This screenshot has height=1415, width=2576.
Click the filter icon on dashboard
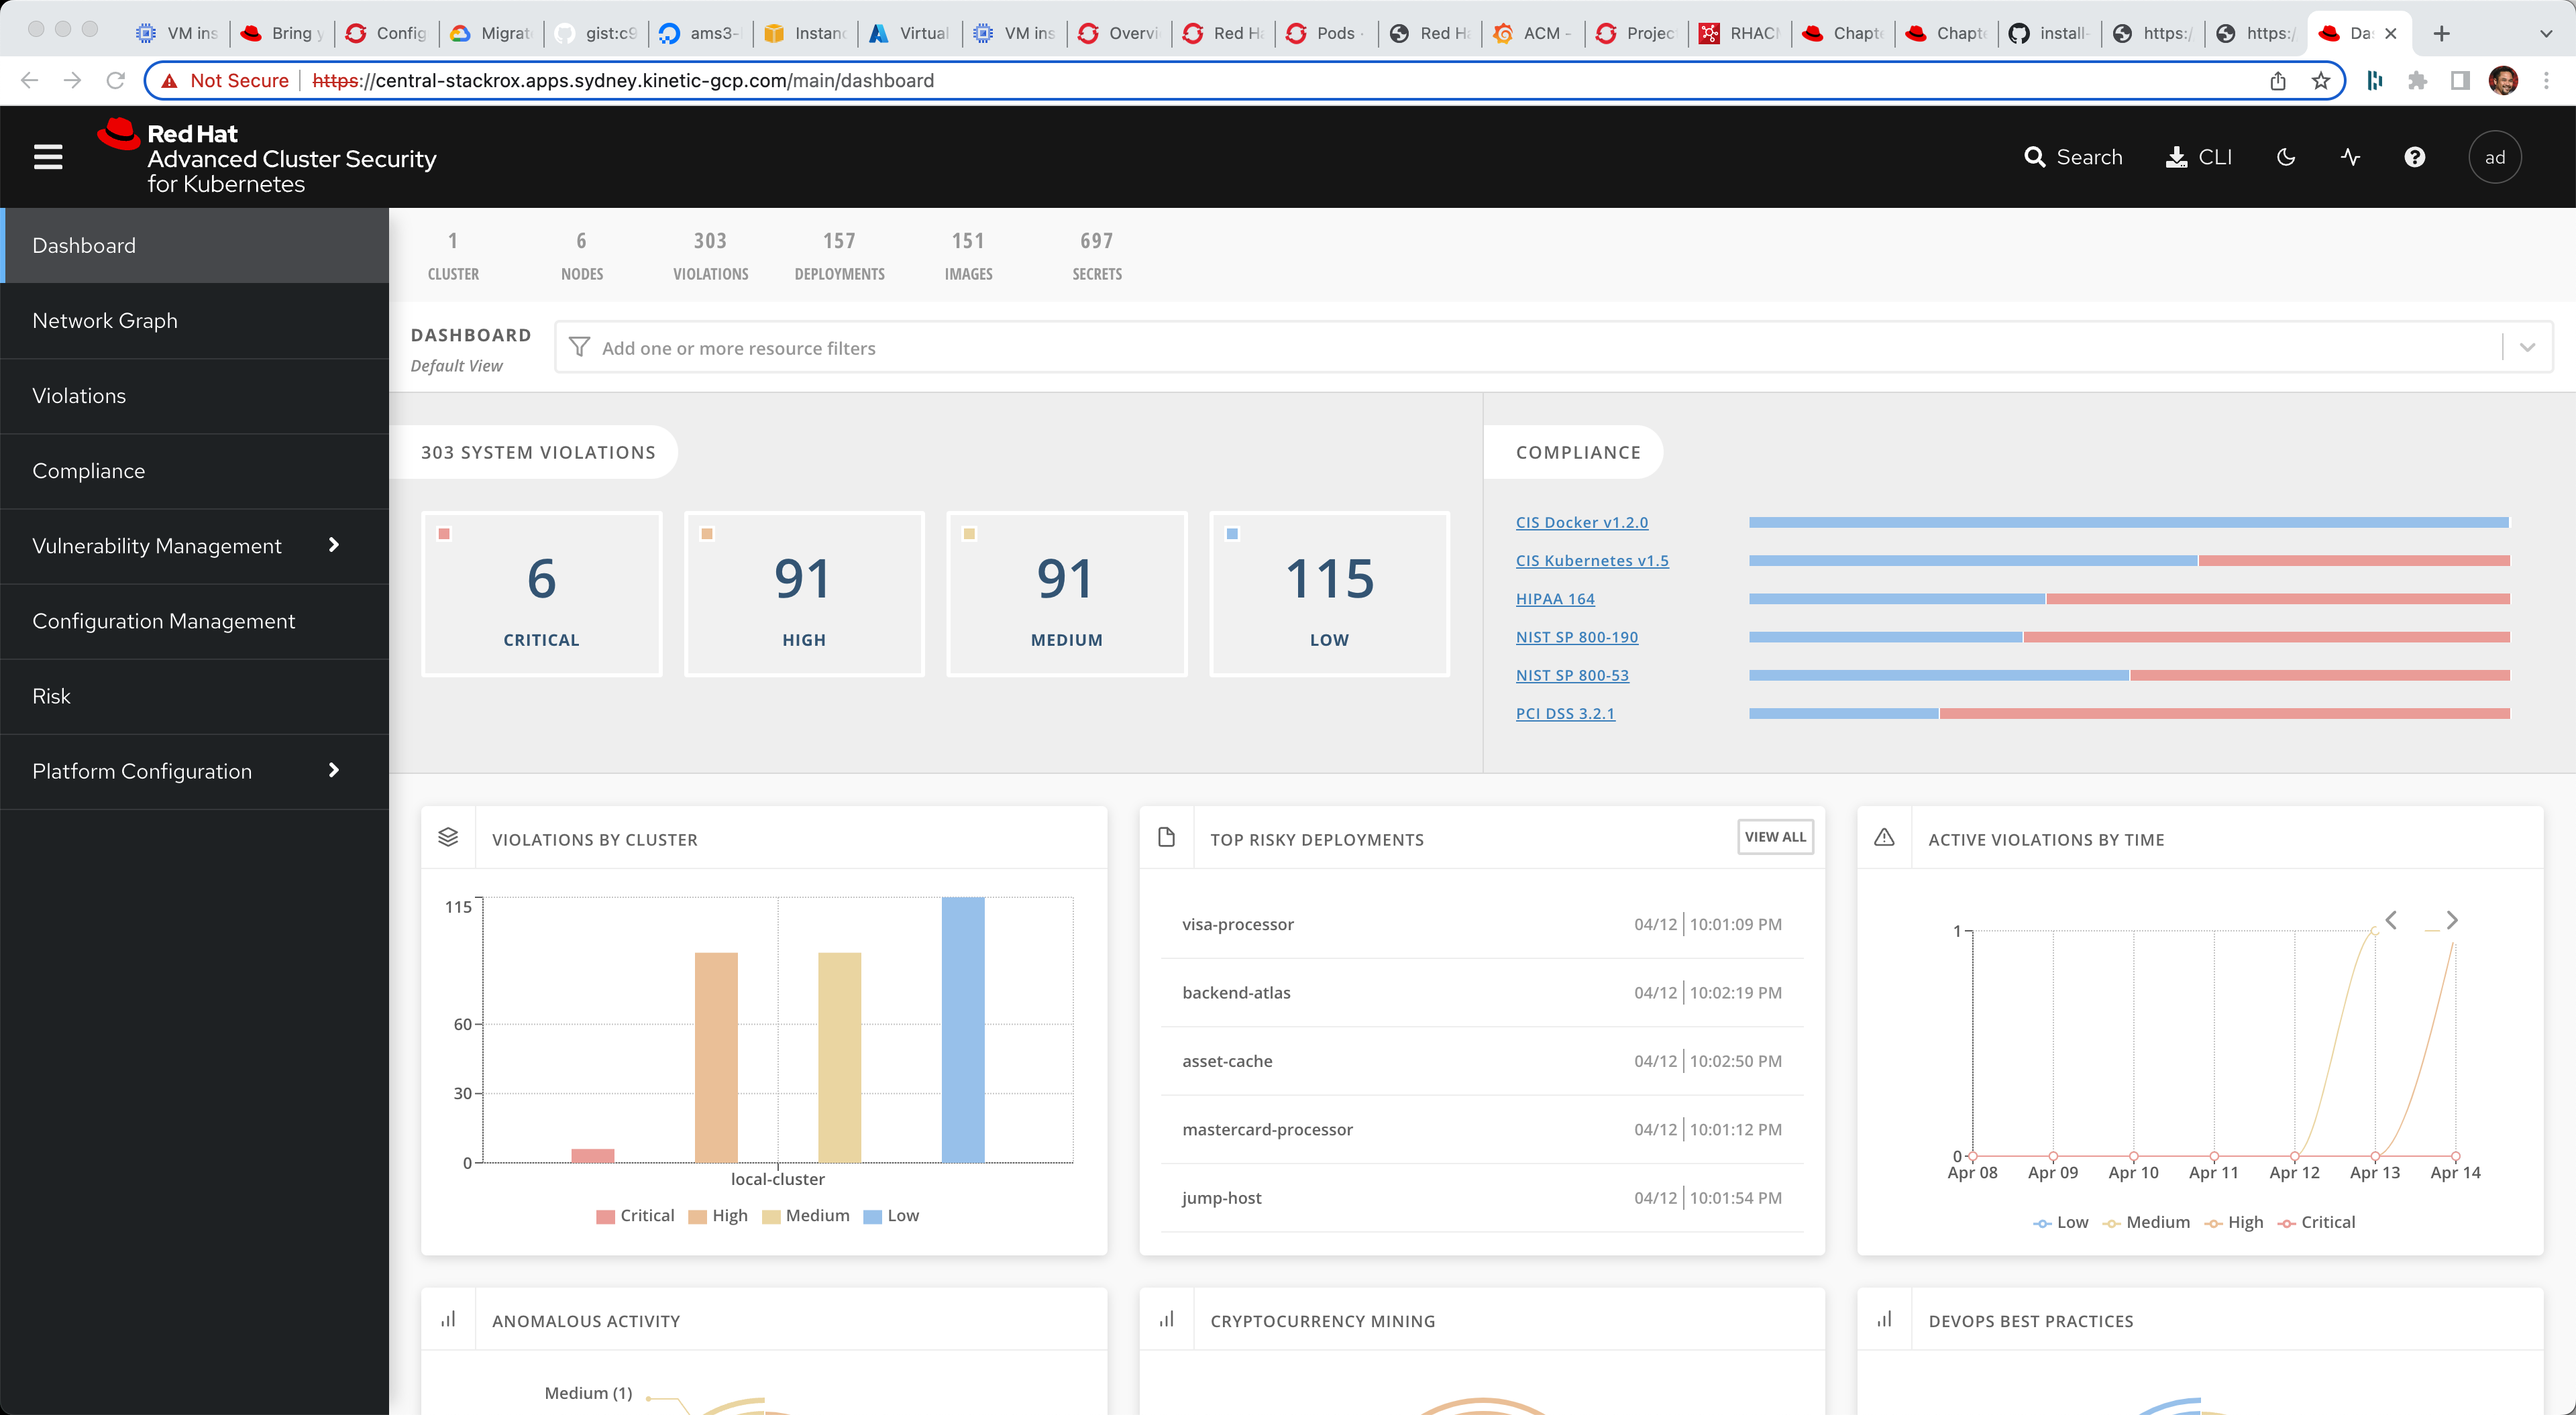coord(580,347)
